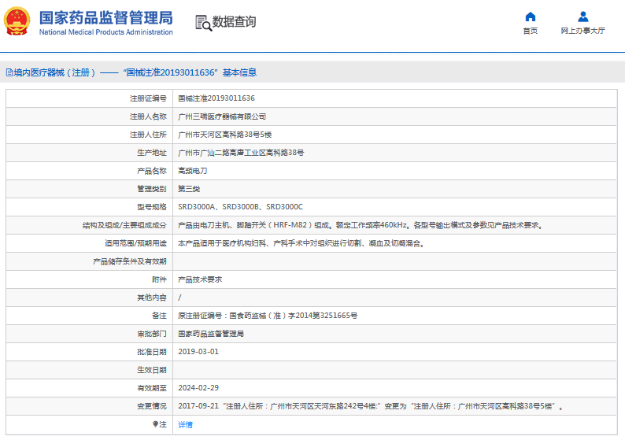
Task: Click the 批准日期 row label
Action: coord(151,352)
